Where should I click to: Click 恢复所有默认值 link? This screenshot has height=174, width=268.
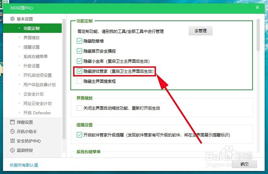(x=24, y=165)
